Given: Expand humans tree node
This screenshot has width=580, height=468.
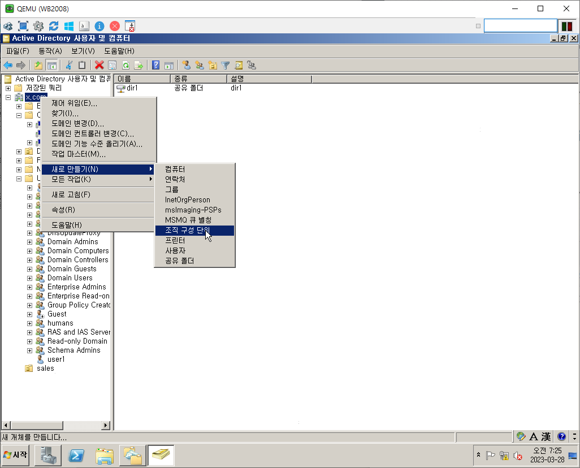Looking at the screenshot, I should point(29,323).
